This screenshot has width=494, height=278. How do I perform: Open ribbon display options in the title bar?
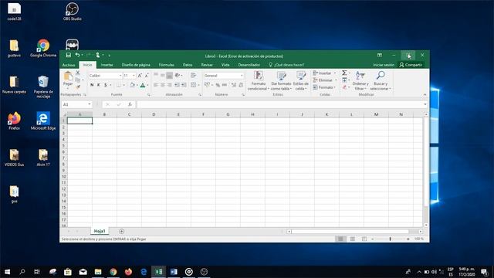[380, 55]
